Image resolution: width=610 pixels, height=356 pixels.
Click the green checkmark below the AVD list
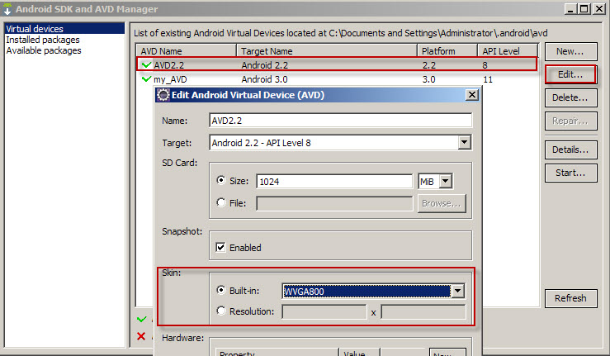pos(142,320)
